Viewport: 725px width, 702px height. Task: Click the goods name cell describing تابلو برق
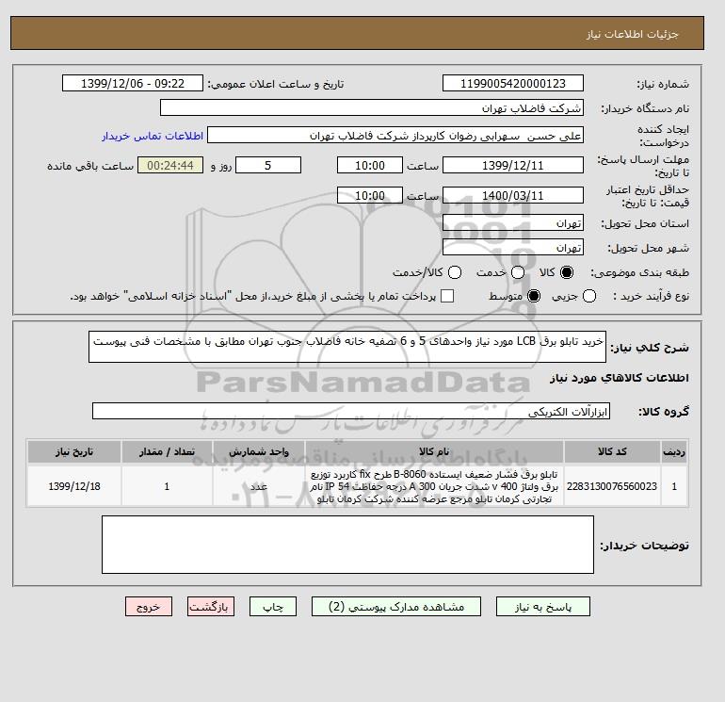434,486
